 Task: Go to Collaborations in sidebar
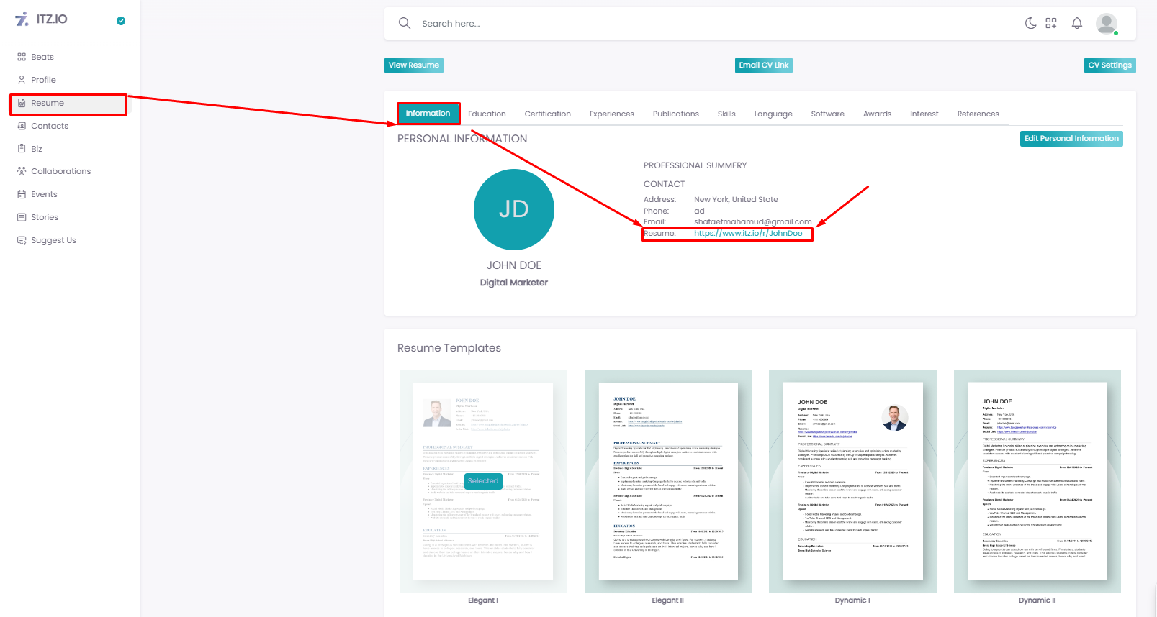point(60,171)
